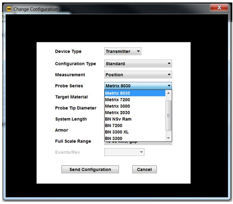This screenshot has width=233, height=204.
Task: Choose Metrix 3000 probe series
Action: click(135, 106)
